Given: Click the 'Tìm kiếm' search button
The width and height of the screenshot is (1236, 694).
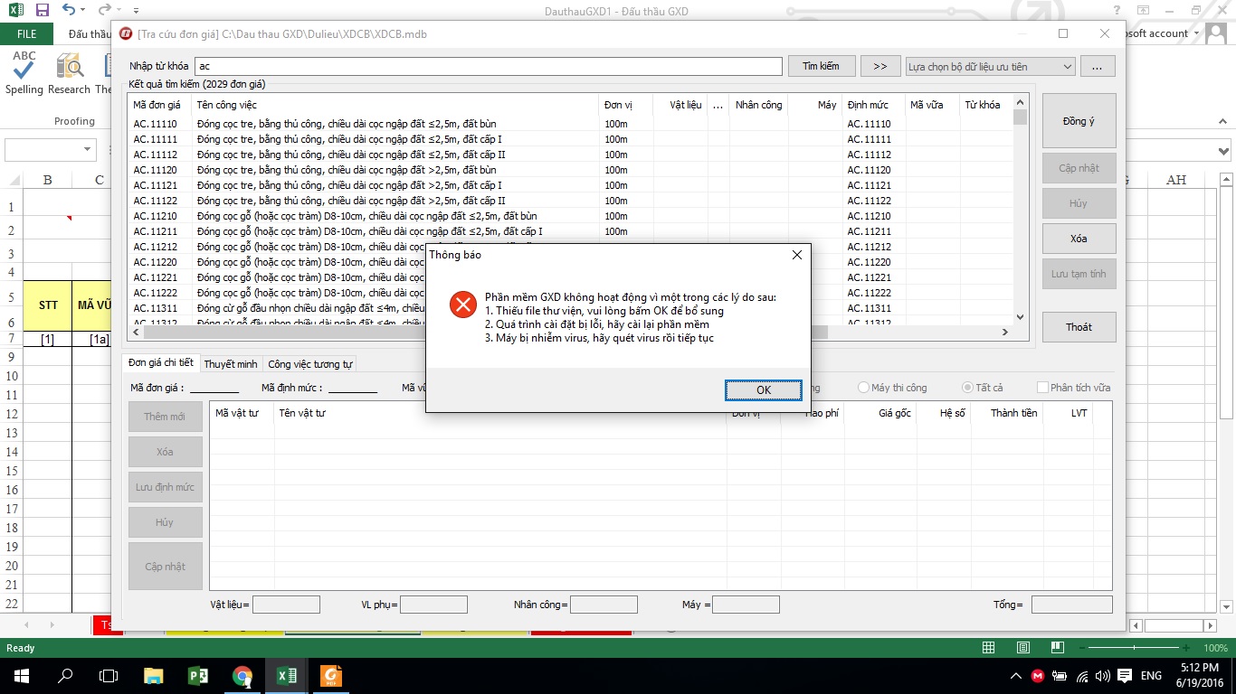Looking at the screenshot, I should pos(821,66).
